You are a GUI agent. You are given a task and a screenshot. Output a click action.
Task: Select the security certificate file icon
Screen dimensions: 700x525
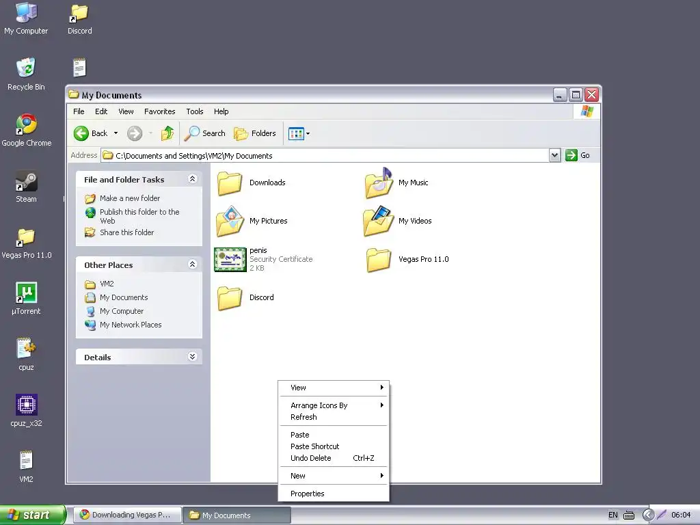230,259
